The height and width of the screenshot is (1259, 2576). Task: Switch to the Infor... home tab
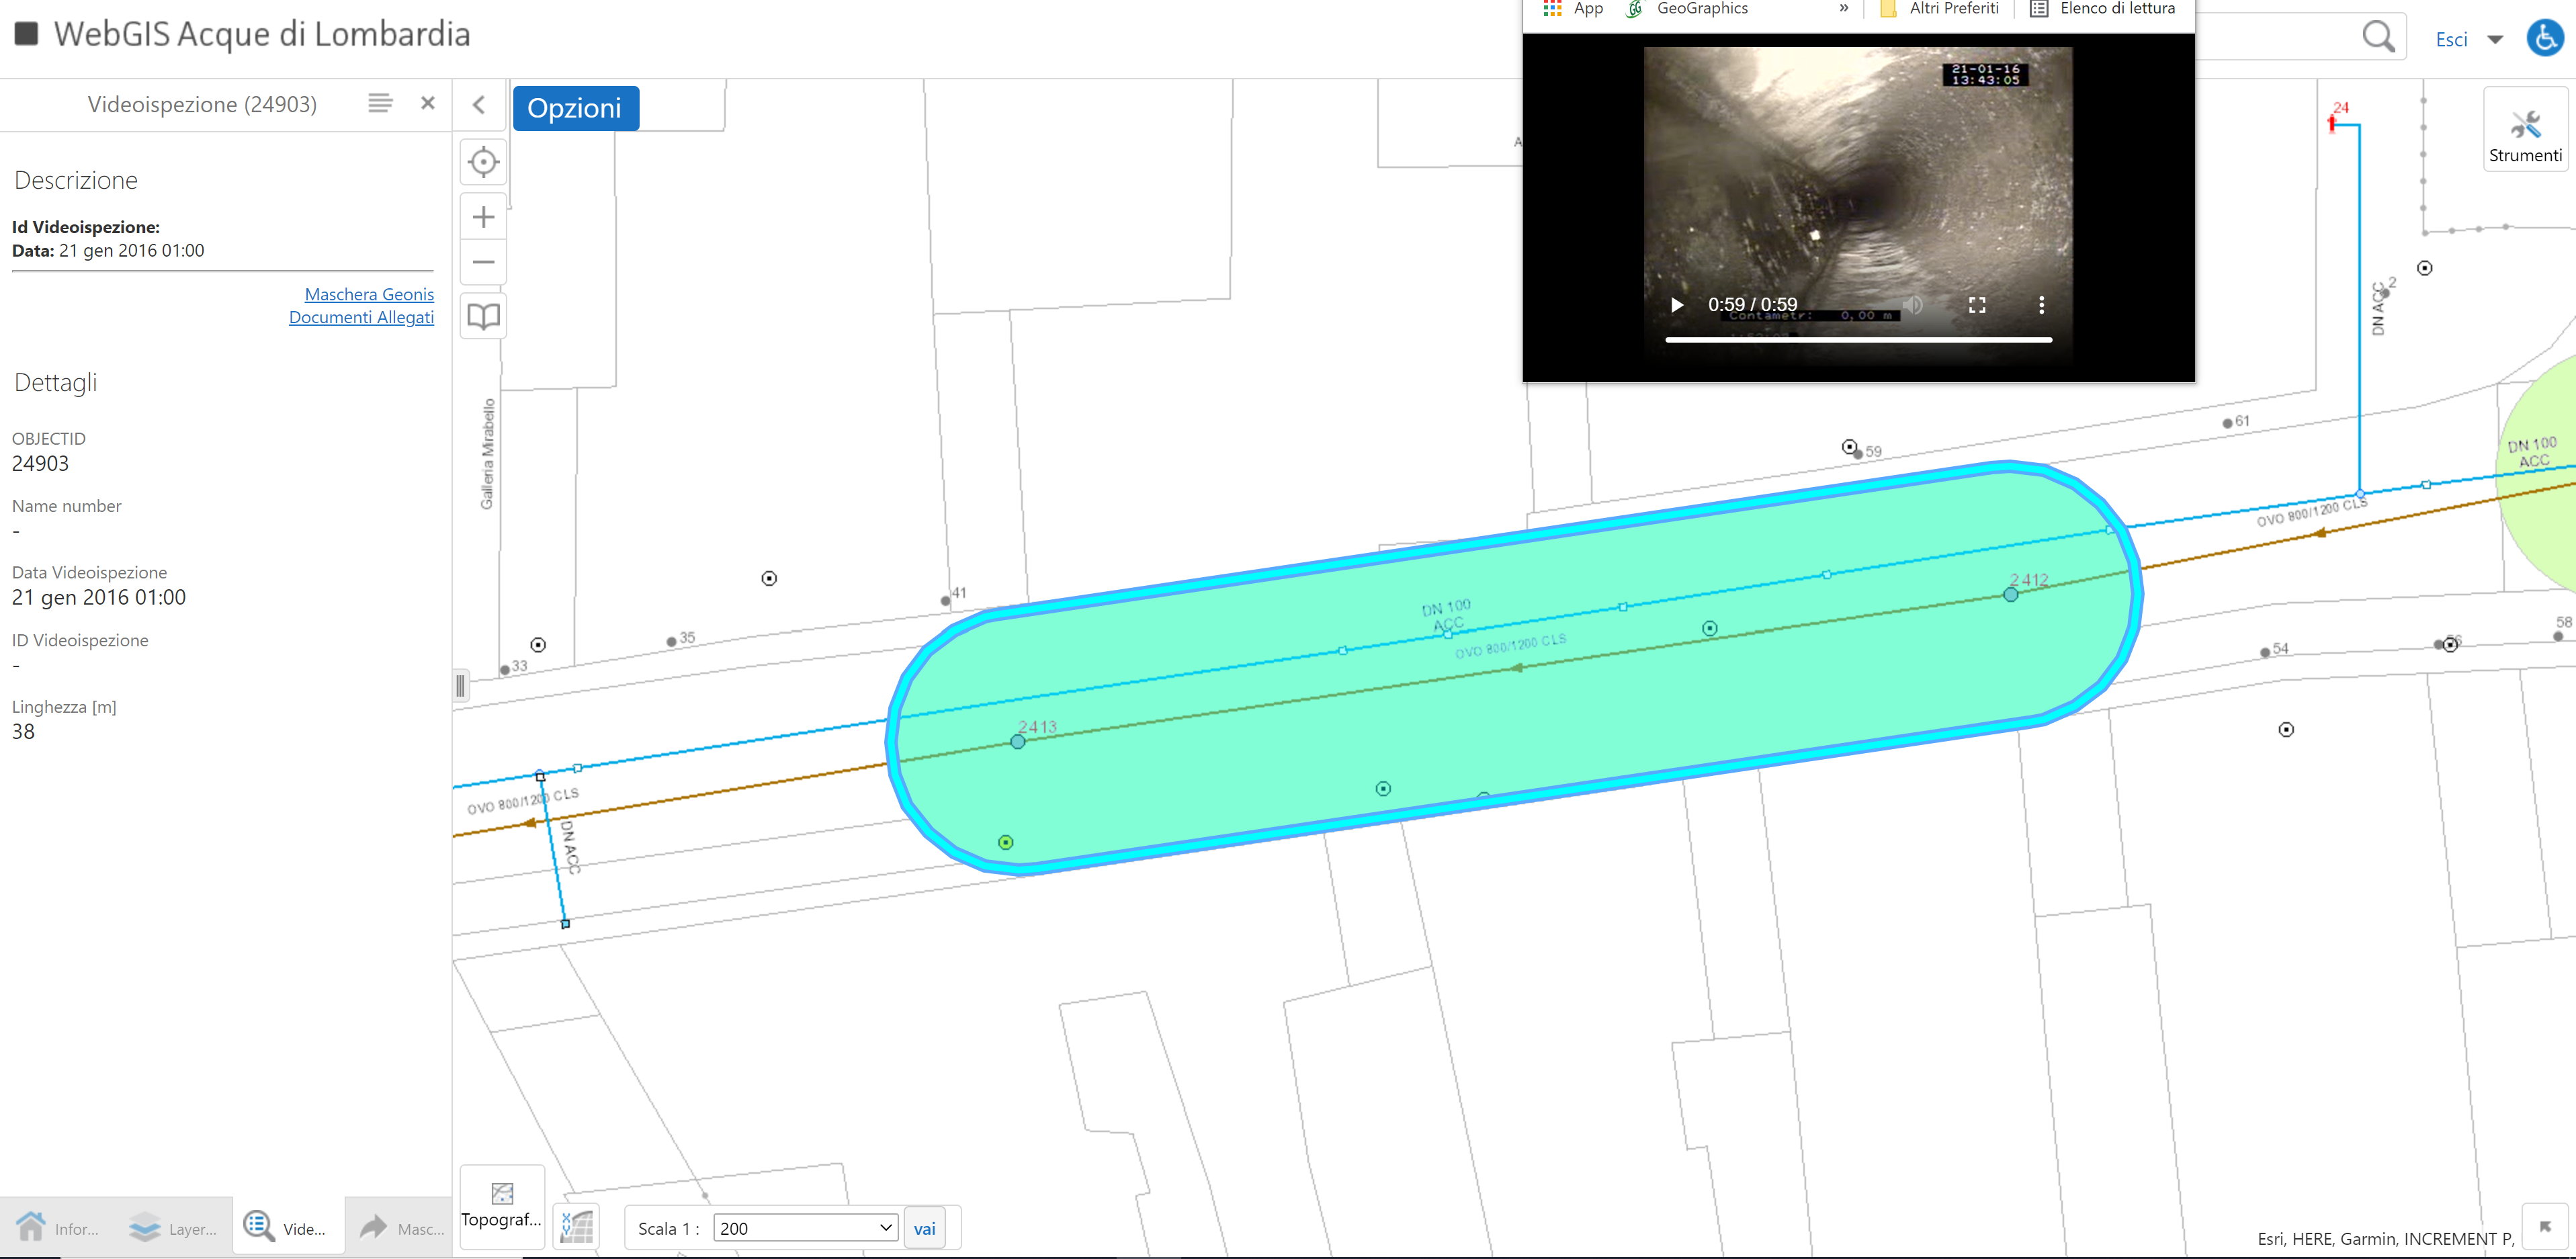(58, 1228)
